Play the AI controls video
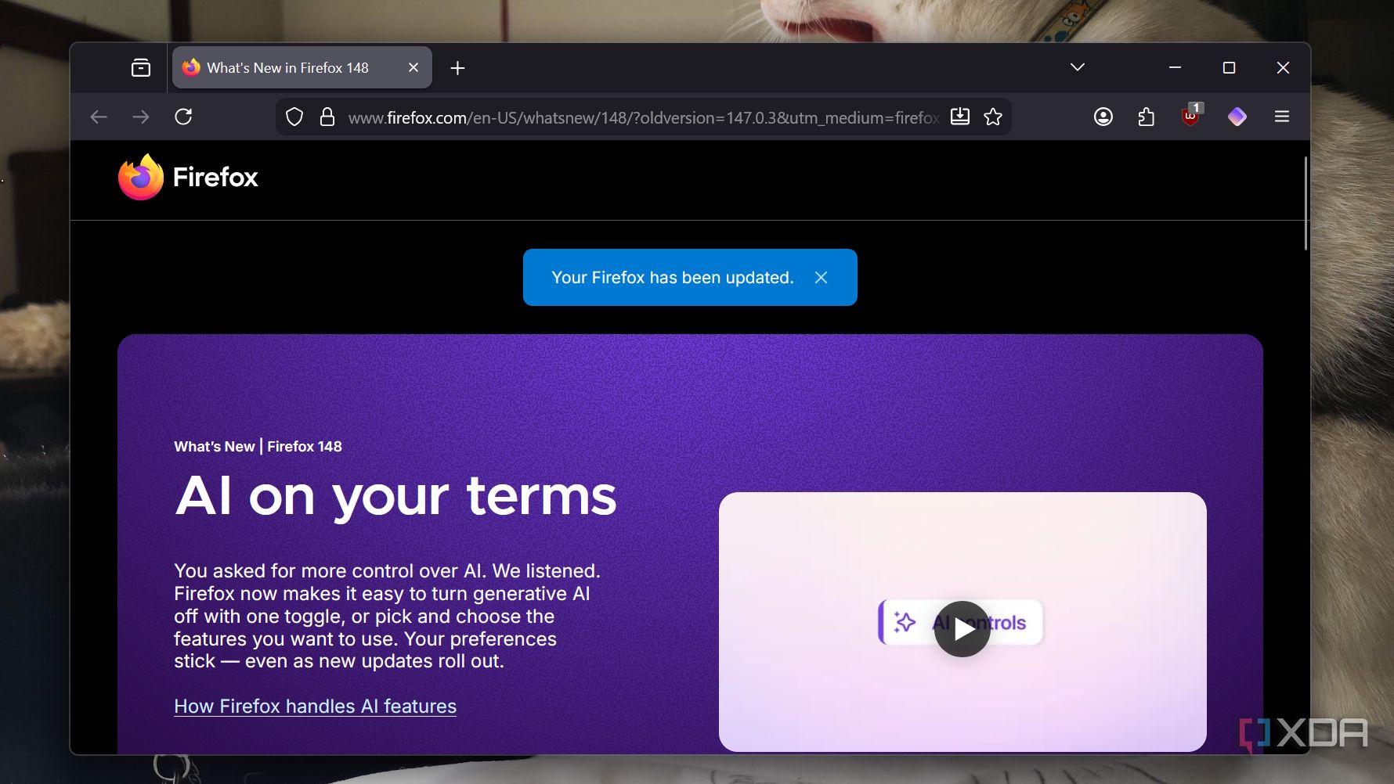The image size is (1394, 784). [962, 628]
